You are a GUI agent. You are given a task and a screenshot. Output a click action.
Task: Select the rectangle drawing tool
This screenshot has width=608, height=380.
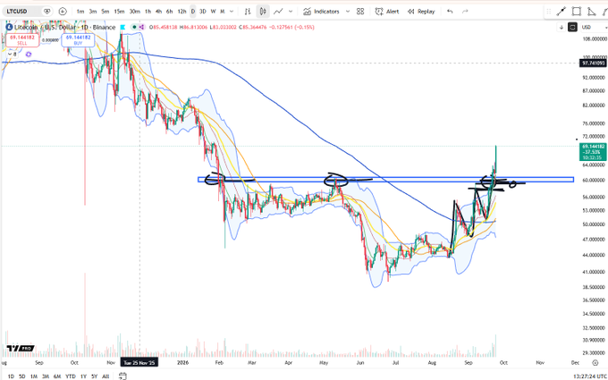click(x=577, y=12)
